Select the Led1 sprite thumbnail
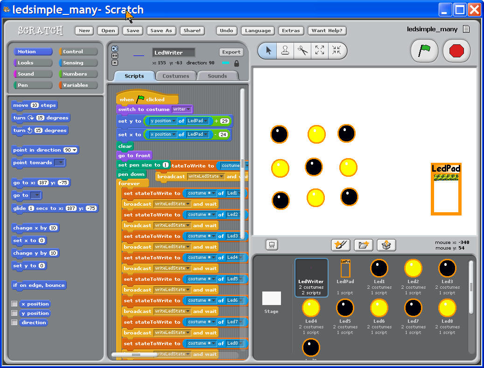This screenshot has width=484, height=368. coord(379,277)
